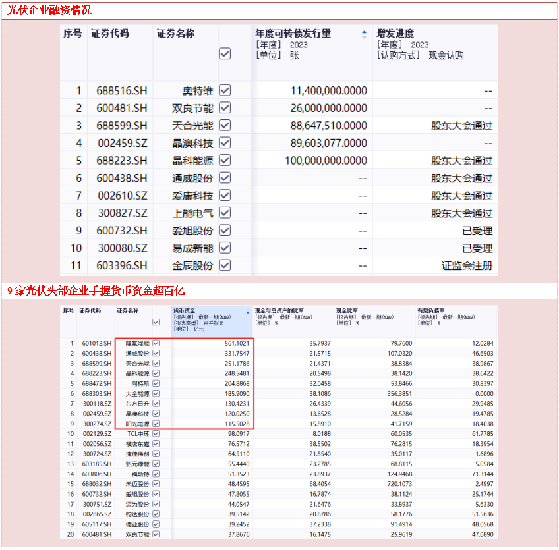The width and height of the screenshot is (559, 550).
Task: Select the name cell 钧达股份
Action: pos(138,514)
